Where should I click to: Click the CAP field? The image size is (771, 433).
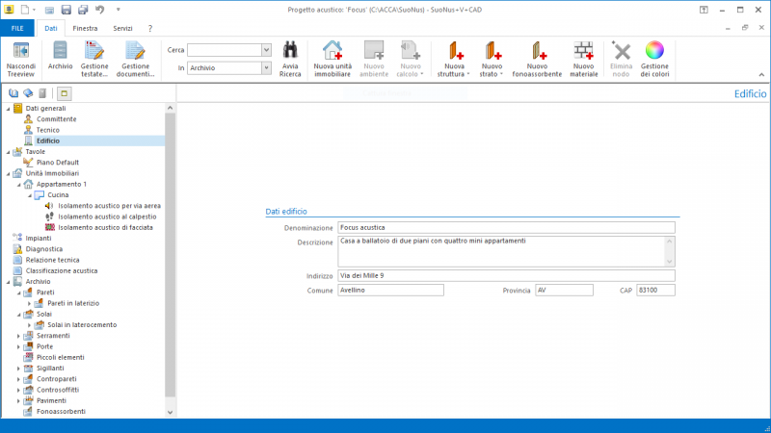pyautogui.click(x=655, y=291)
